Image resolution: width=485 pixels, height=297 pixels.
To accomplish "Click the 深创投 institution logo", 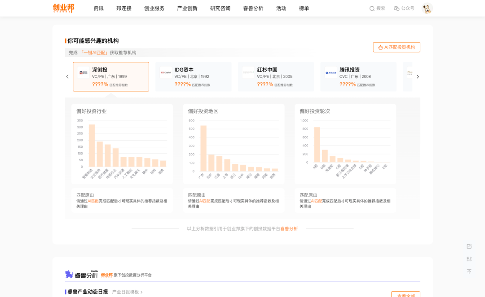I will tap(83, 73).
